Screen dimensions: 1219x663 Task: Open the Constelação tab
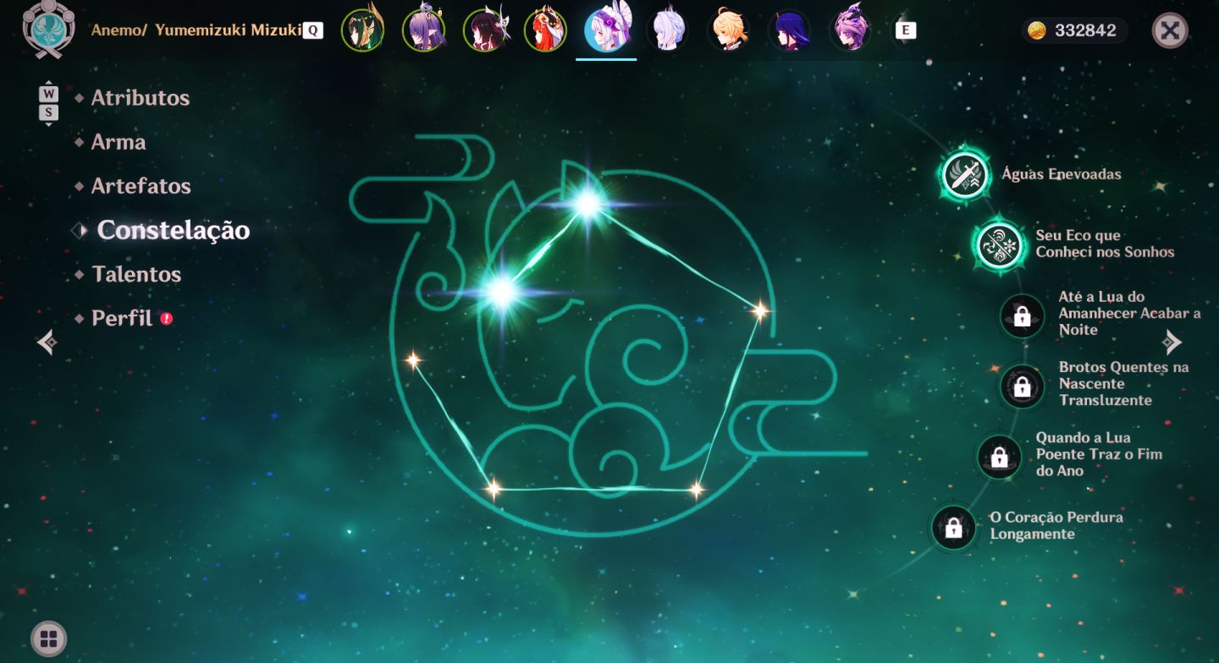click(x=173, y=230)
